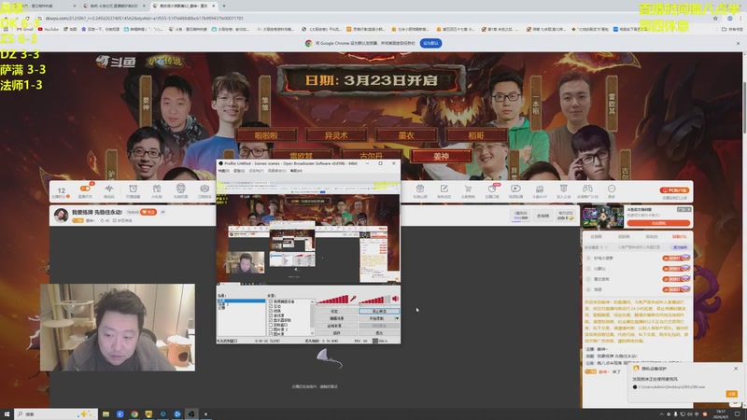Open a new Chrome tab with plus button
Viewport: 747px width, 420px height.
224,6
